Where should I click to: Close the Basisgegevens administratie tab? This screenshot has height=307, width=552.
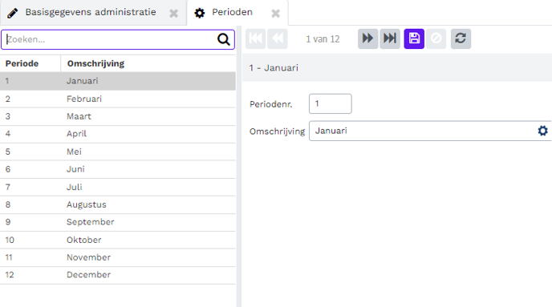point(173,14)
